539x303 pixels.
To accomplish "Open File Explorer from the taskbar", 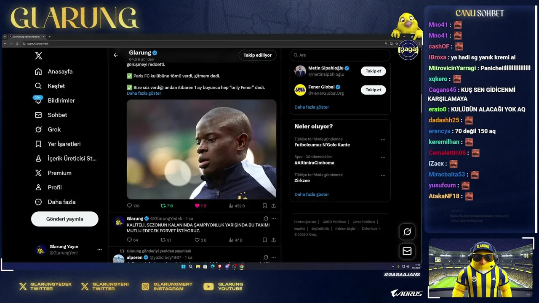I will pos(198,266).
